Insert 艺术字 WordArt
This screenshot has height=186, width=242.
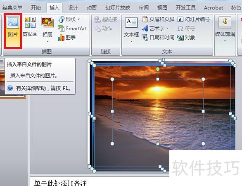click(153, 29)
